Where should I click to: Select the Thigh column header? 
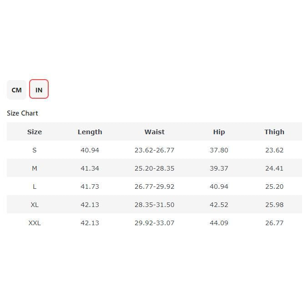(x=274, y=132)
